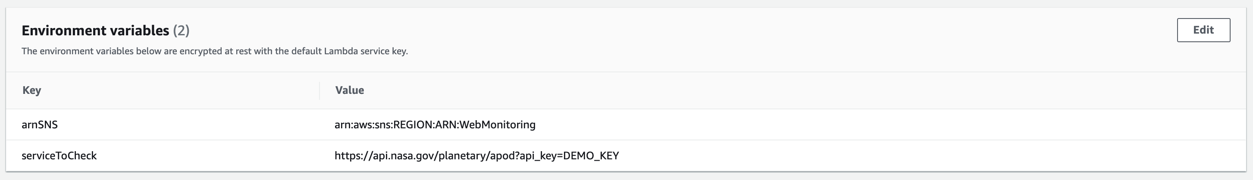Click the encrypted at rest description text
1253x180 pixels.
[214, 51]
